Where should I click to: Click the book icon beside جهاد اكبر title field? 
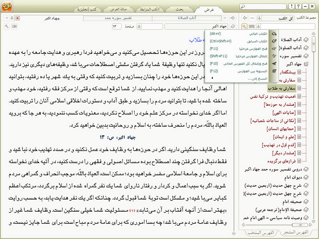[233, 26]
